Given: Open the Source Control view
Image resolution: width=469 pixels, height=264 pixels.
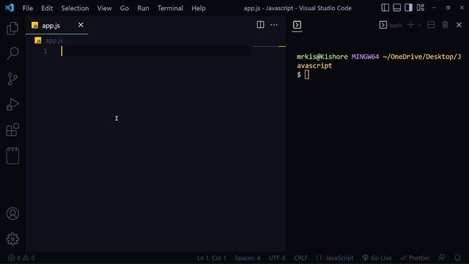Looking at the screenshot, I should pyautogui.click(x=12, y=79).
